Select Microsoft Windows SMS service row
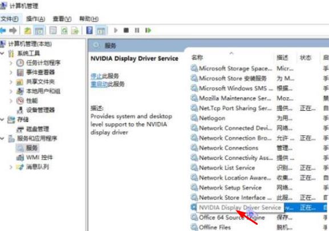329x231 pixels. [x=259, y=88]
